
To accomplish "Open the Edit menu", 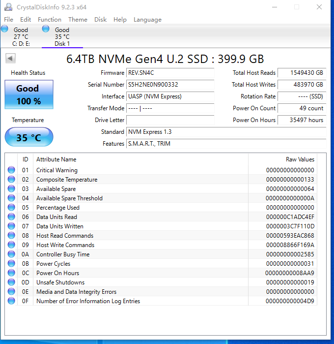I will coord(26,20).
